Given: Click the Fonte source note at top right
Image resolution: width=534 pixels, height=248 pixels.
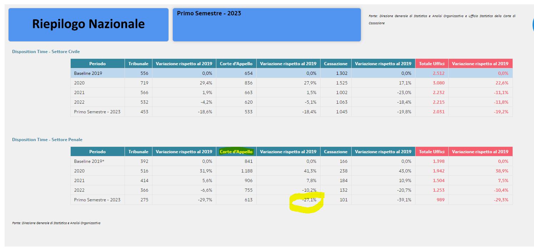Looking at the screenshot, I should pos(442,19).
